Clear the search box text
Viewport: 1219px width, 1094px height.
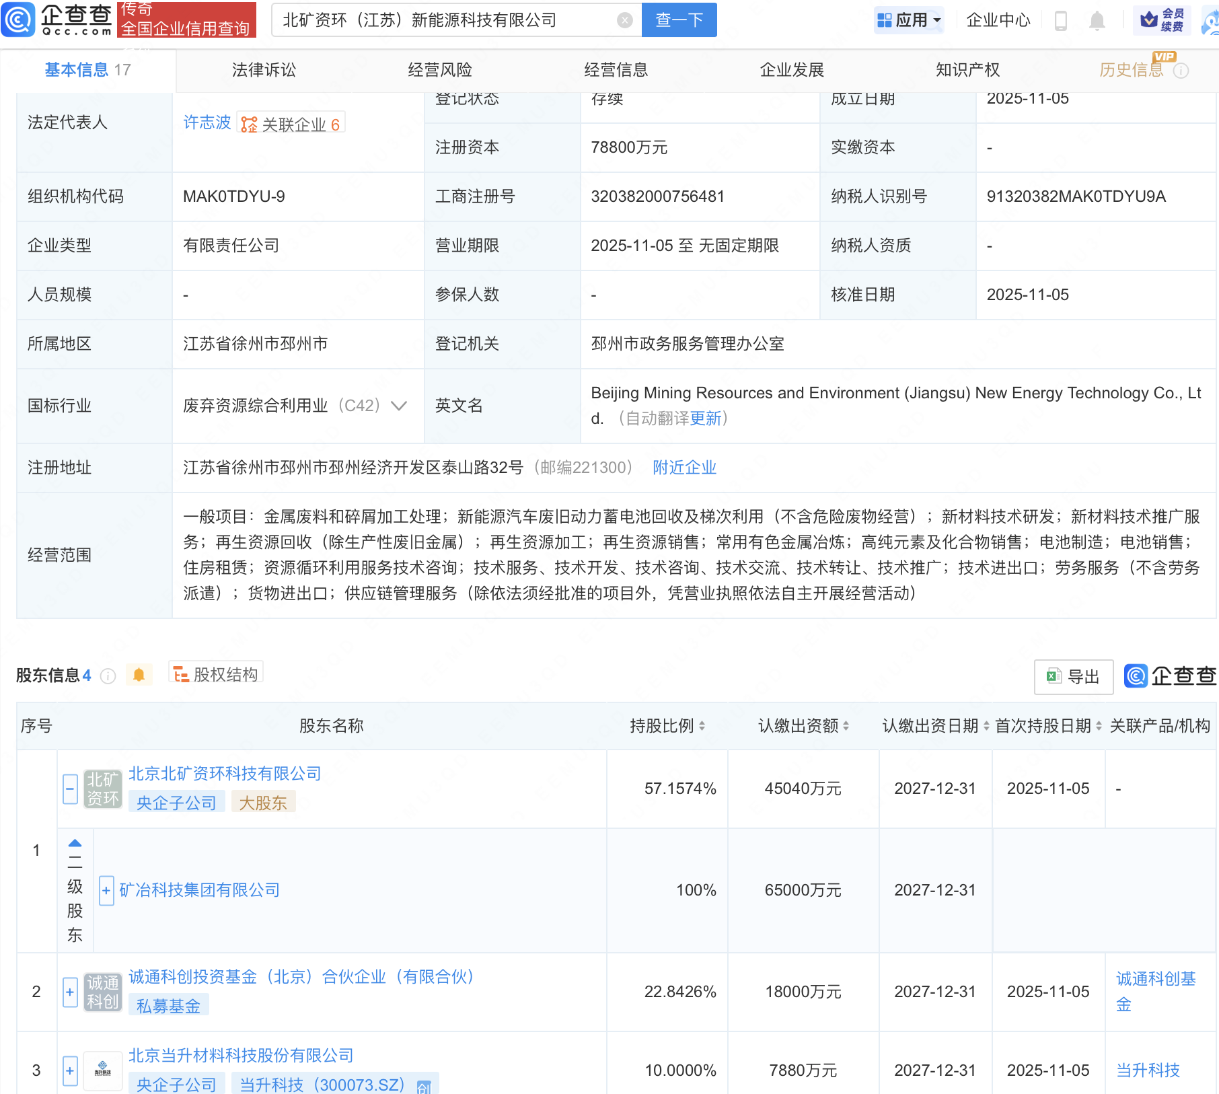(624, 20)
